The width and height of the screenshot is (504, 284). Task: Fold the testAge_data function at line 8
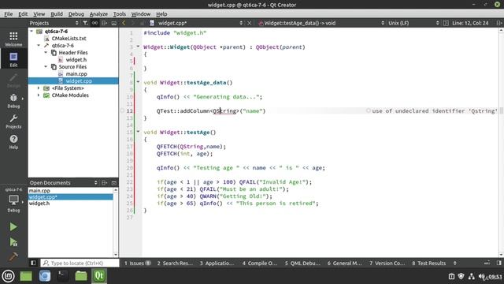[x=139, y=82]
